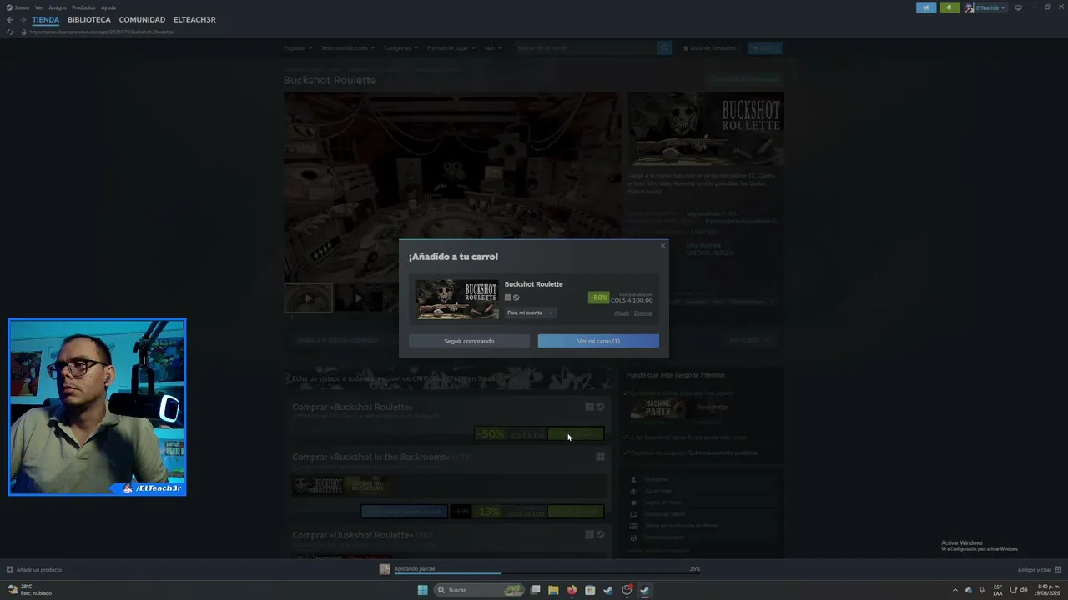
Task: Switch to the COMUNIDAD tab
Action: [142, 20]
